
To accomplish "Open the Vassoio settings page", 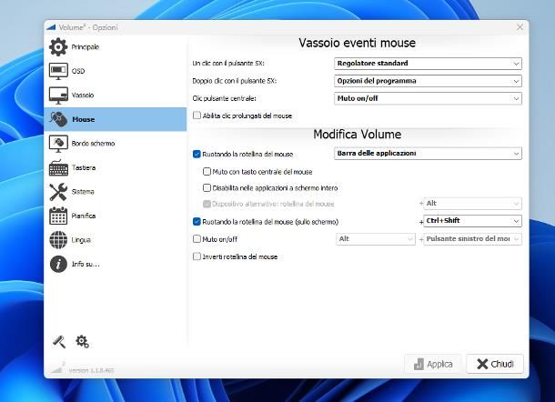I will click(x=83, y=95).
